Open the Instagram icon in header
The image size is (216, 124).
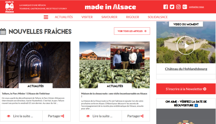point(178,7)
